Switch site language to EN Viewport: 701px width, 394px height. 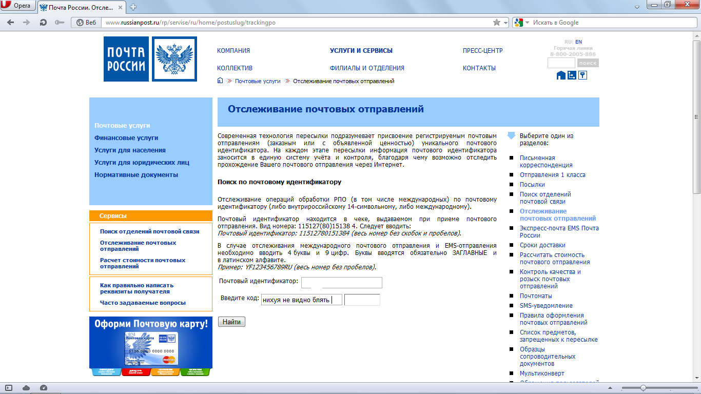[578, 42]
